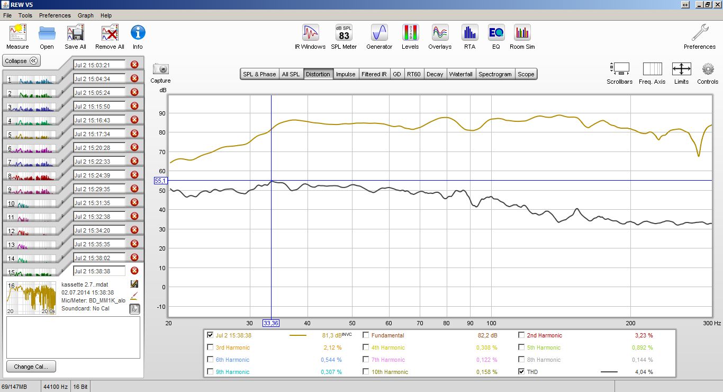Click the THD dark line swatch

click(609, 372)
